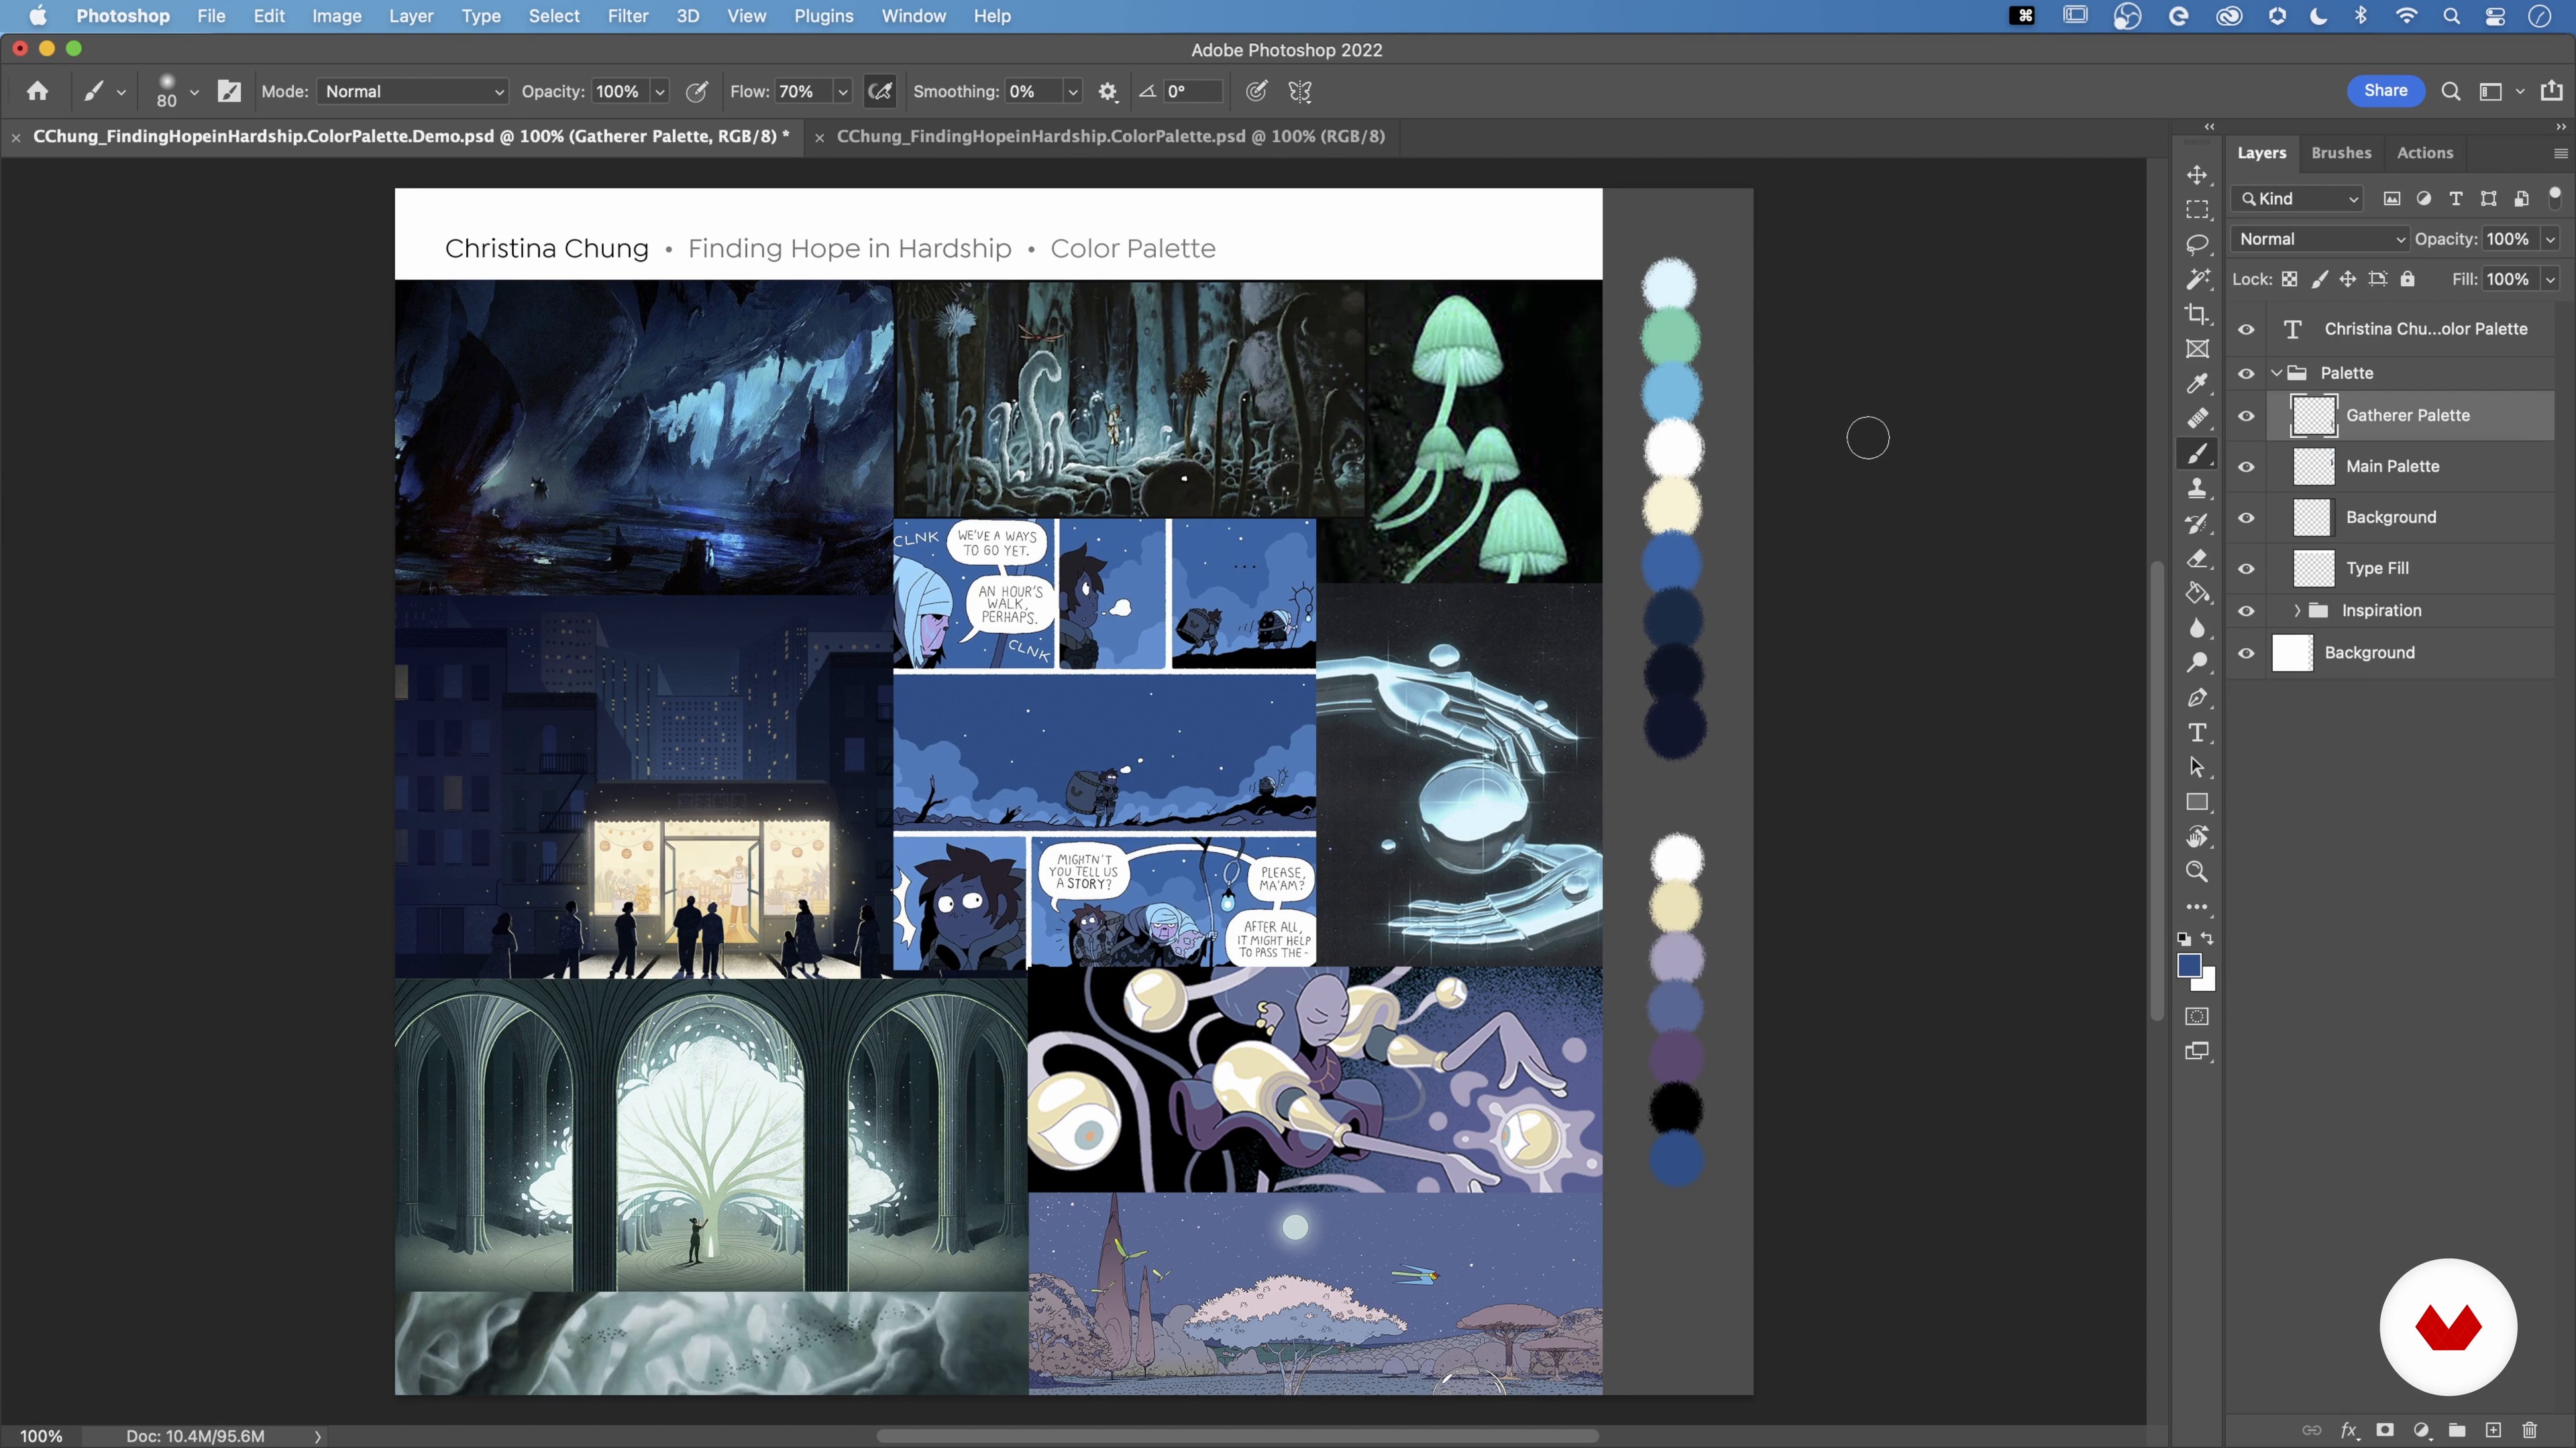Open smoothing options gear icon
Screen dimensions: 2576x1448
tap(1107, 91)
